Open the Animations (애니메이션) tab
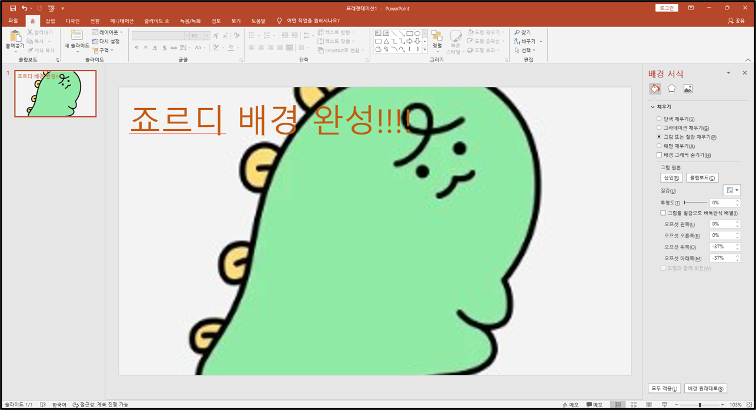The image size is (756, 410). point(122,21)
